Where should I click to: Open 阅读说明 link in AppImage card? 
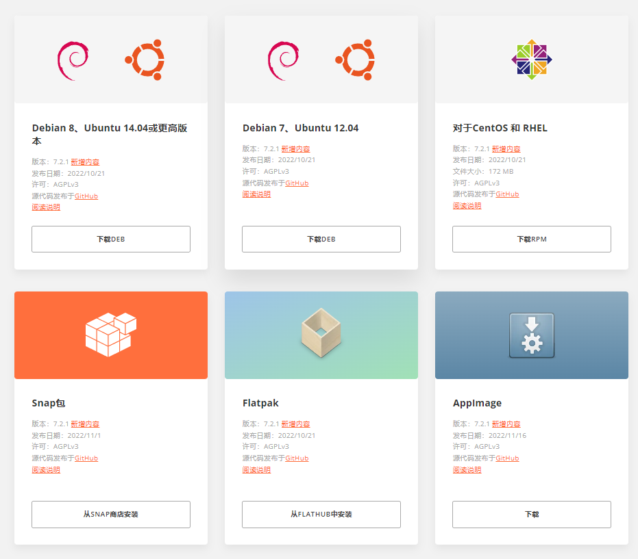(x=467, y=469)
